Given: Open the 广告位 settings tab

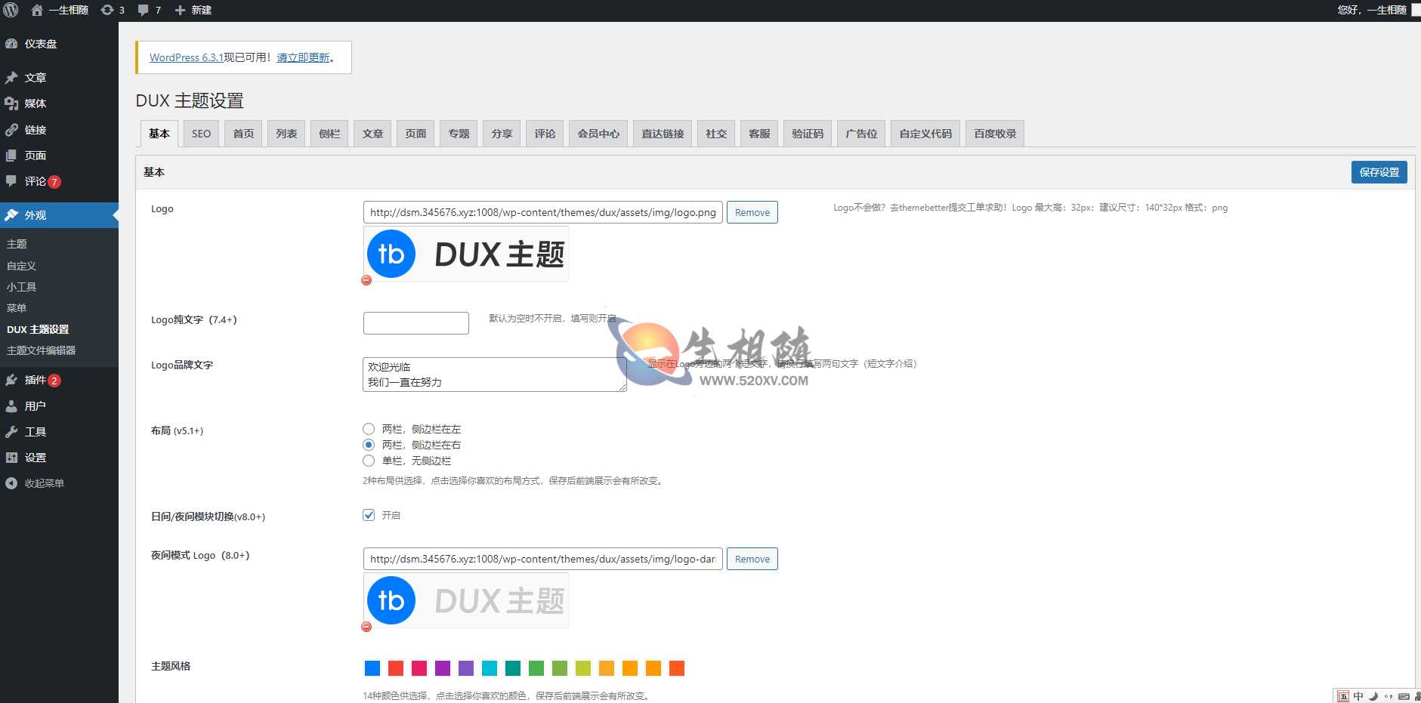Looking at the screenshot, I should [x=860, y=133].
